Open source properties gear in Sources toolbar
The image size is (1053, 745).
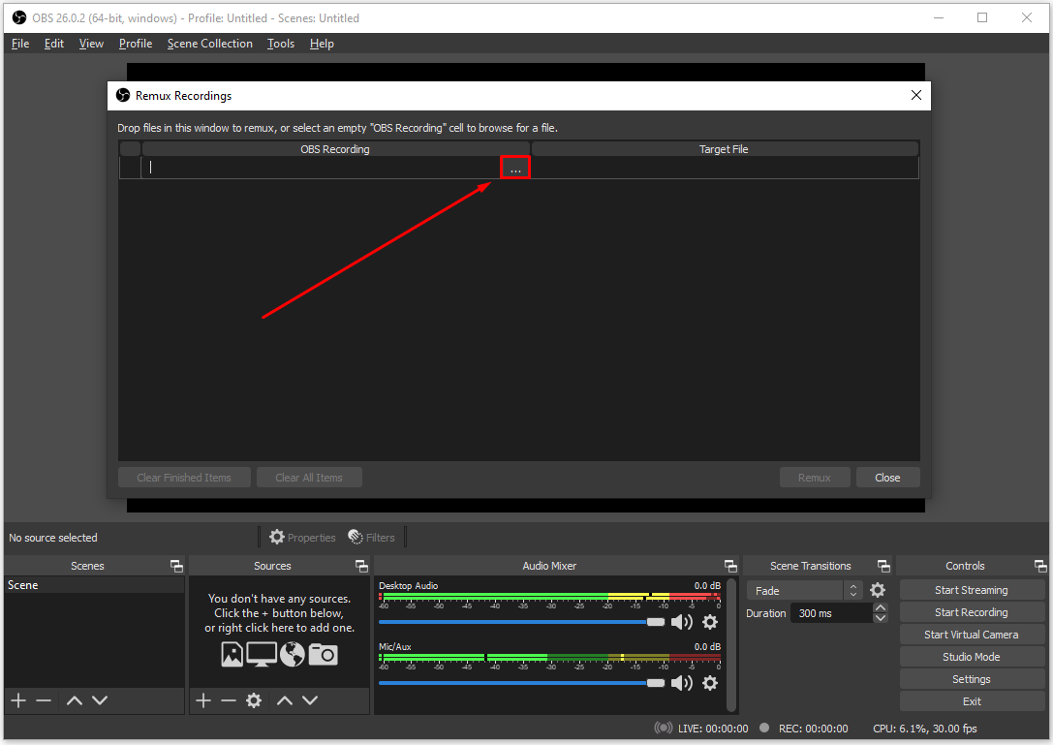click(254, 700)
